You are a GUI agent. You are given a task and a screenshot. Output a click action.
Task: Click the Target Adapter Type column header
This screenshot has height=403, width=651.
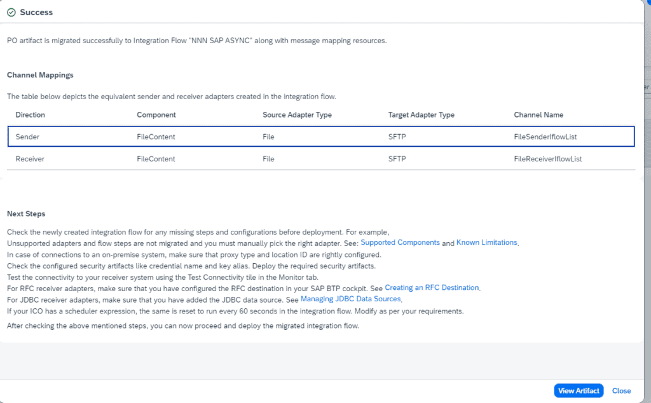pos(421,114)
